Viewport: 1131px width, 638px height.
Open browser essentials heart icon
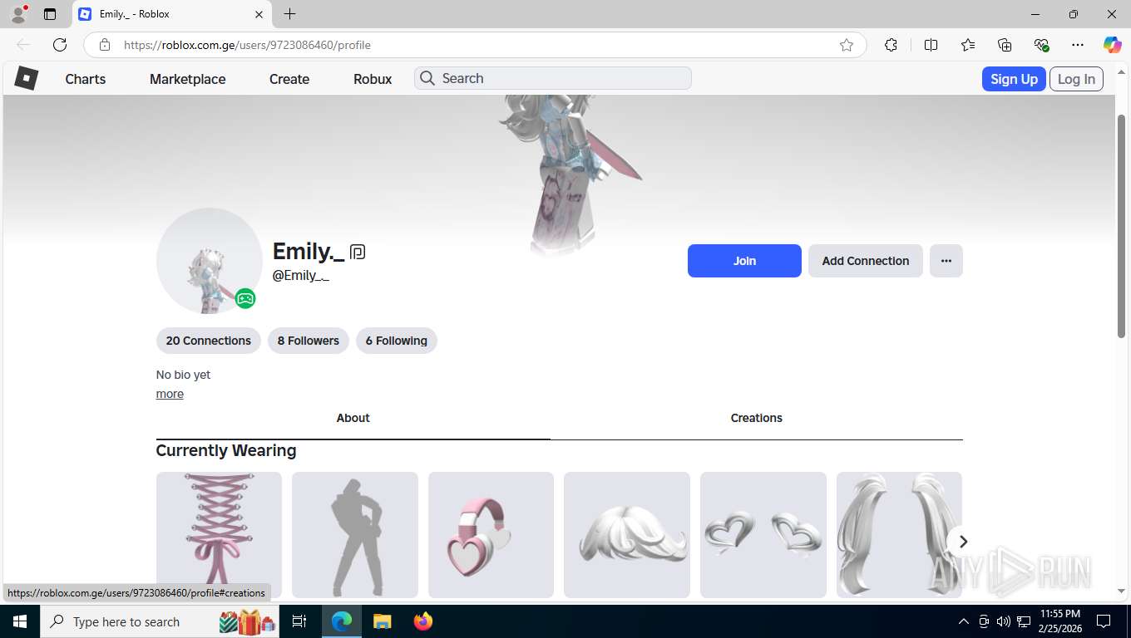point(1041,45)
